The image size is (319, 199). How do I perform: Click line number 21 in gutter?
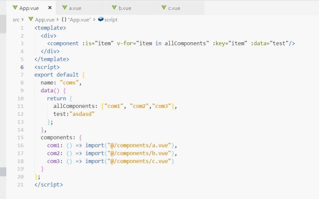click(20, 184)
